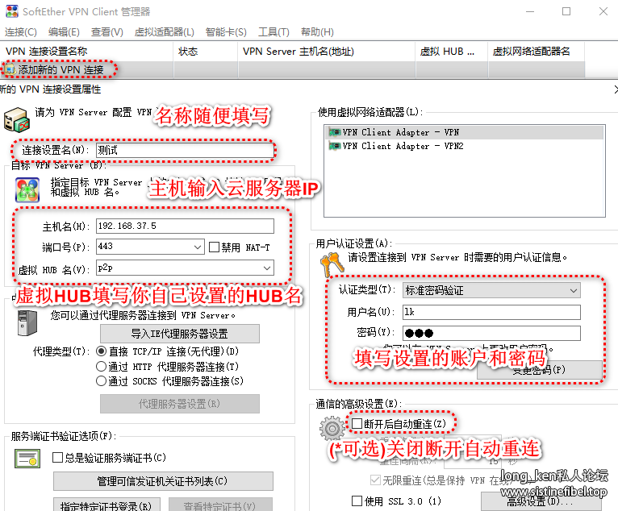Click the 主机名 field showing 192.168.37.5
Screen dimensions: 618x511
click(x=186, y=226)
